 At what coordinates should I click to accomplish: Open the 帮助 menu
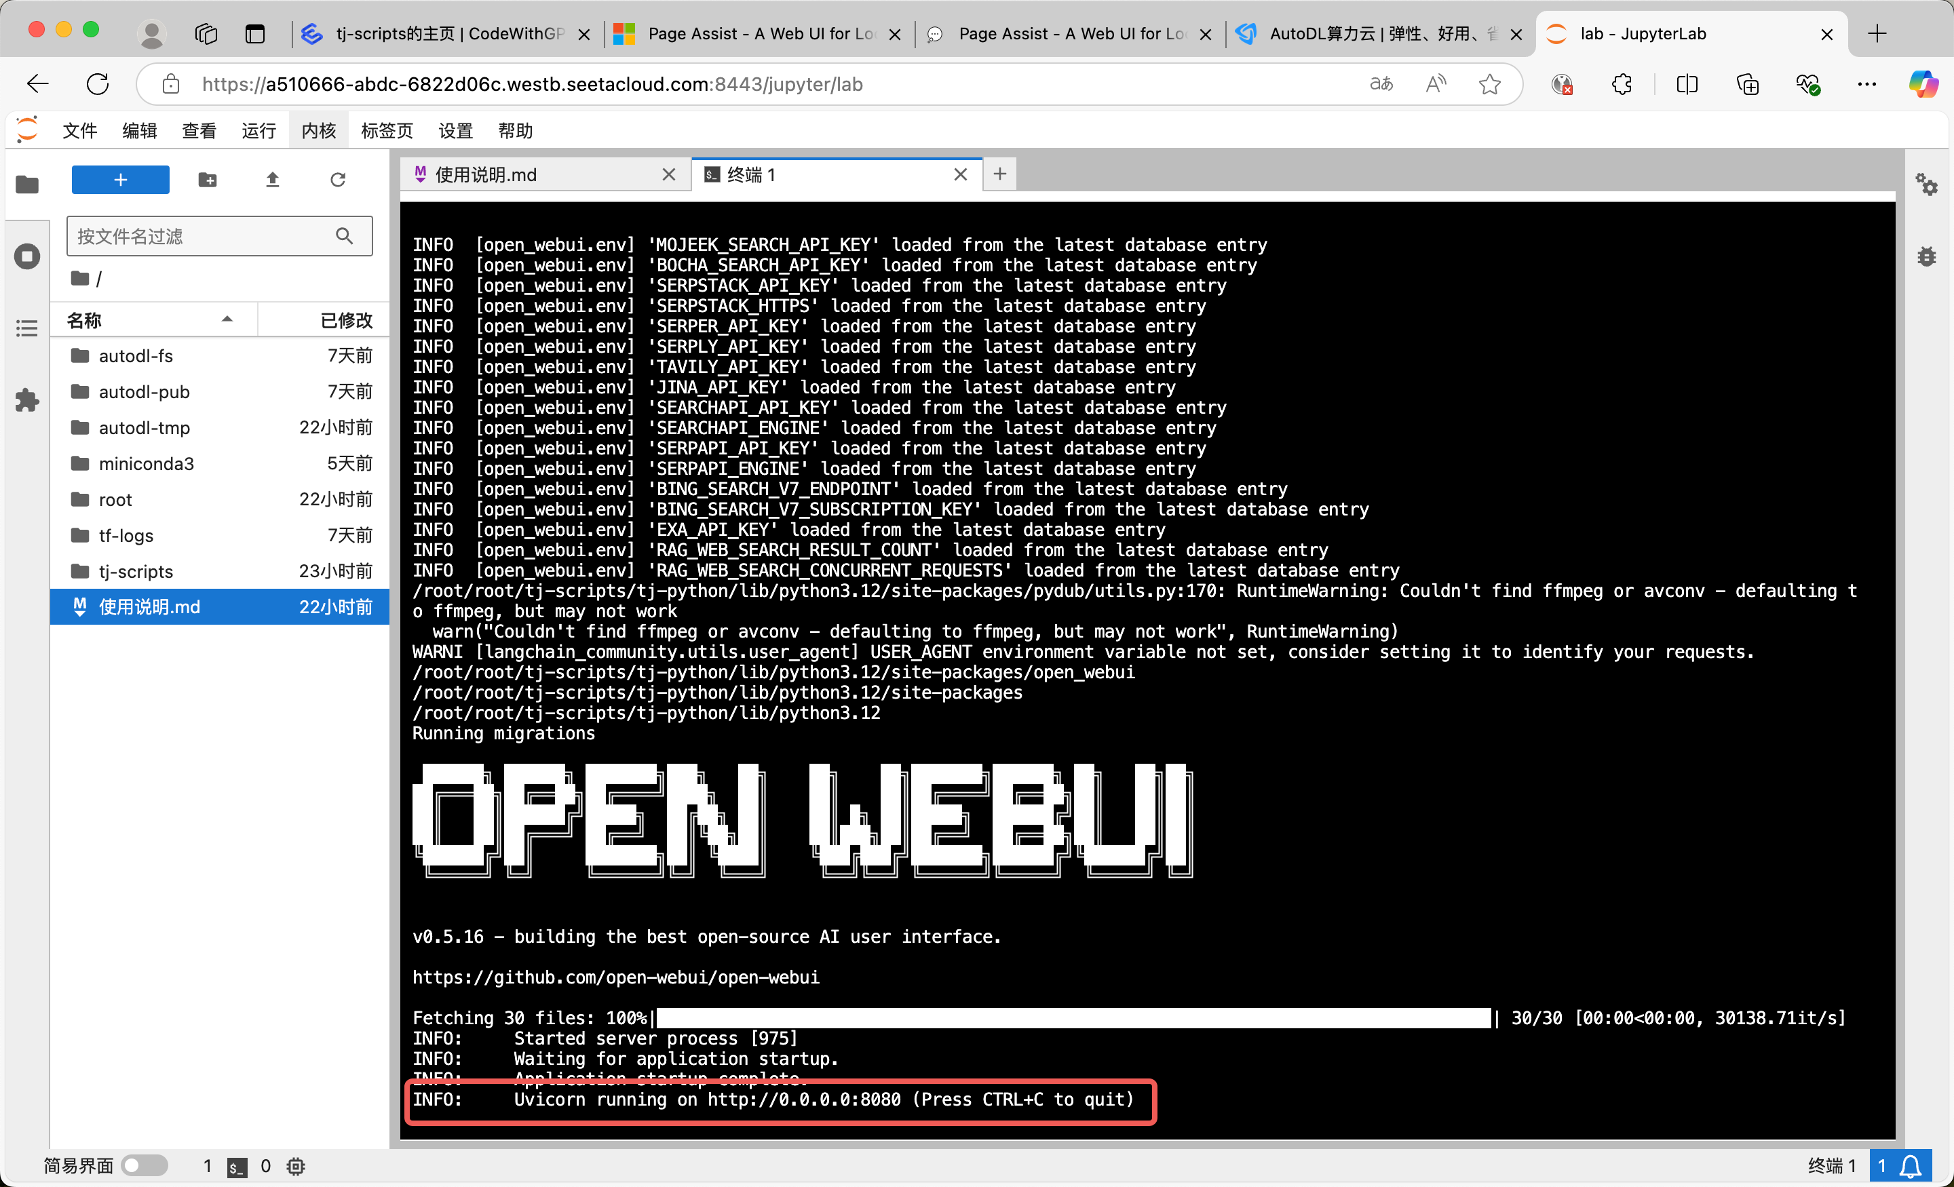point(516,131)
